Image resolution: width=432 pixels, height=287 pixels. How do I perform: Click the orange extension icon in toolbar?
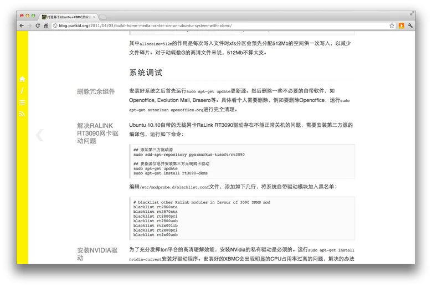[x=400, y=25]
